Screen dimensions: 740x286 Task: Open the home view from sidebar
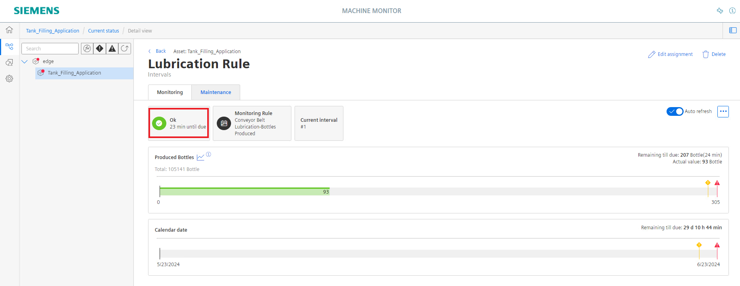coord(9,30)
